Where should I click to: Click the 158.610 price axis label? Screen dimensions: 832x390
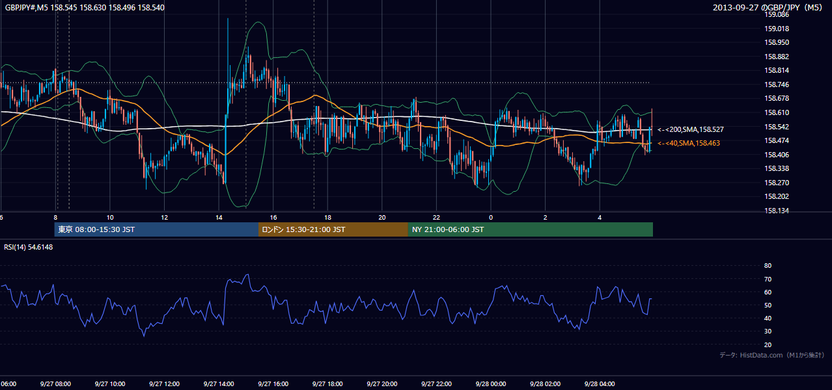(776, 112)
